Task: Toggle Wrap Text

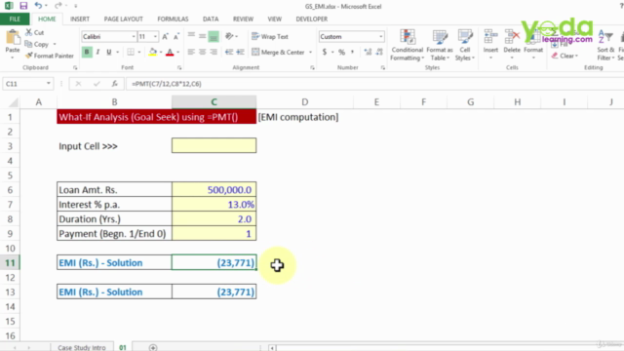Action: 270,36
